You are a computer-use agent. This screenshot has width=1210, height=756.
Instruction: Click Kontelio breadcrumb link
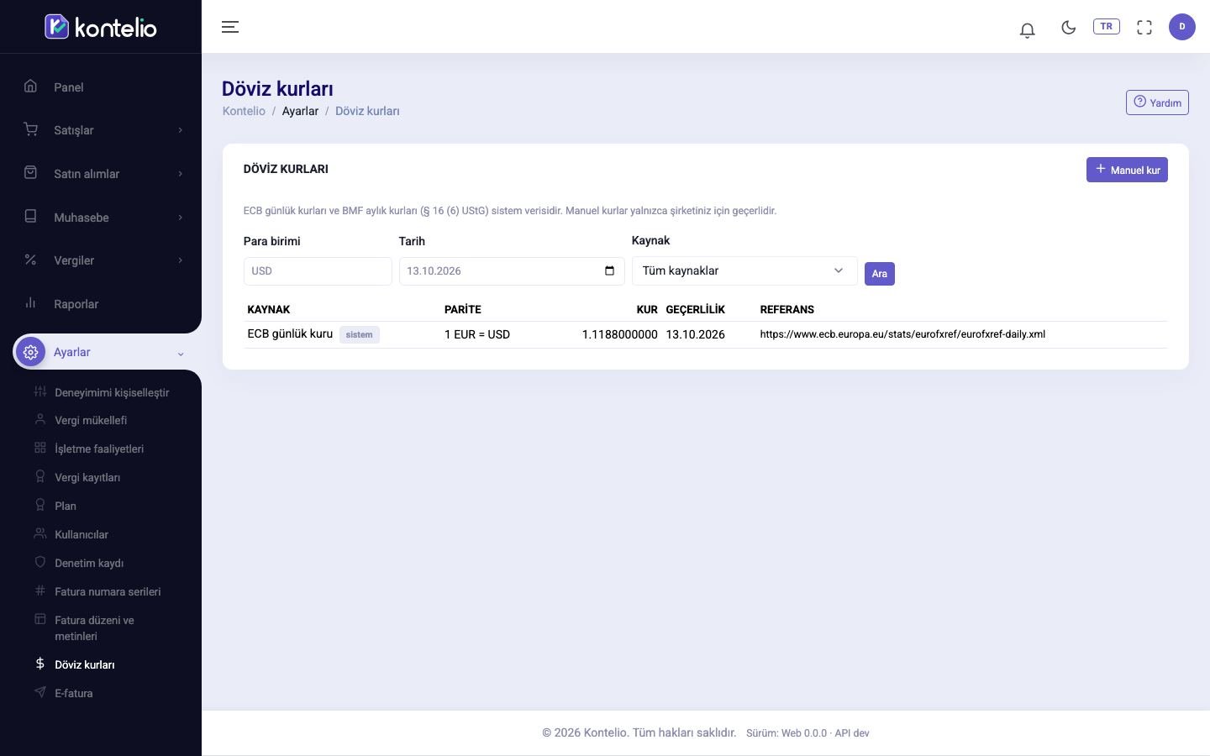[x=244, y=111]
